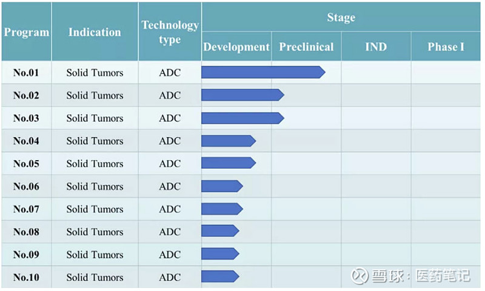The image size is (485, 291).
Task: Click the No.08 progress arrow bar
Action: pyautogui.click(x=219, y=231)
